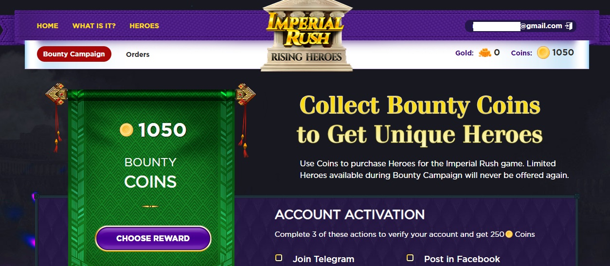Image resolution: width=610 pixels, height=266 pixels.
Task: Select the Bounty Campaign tab
Action: click(74, 54)
